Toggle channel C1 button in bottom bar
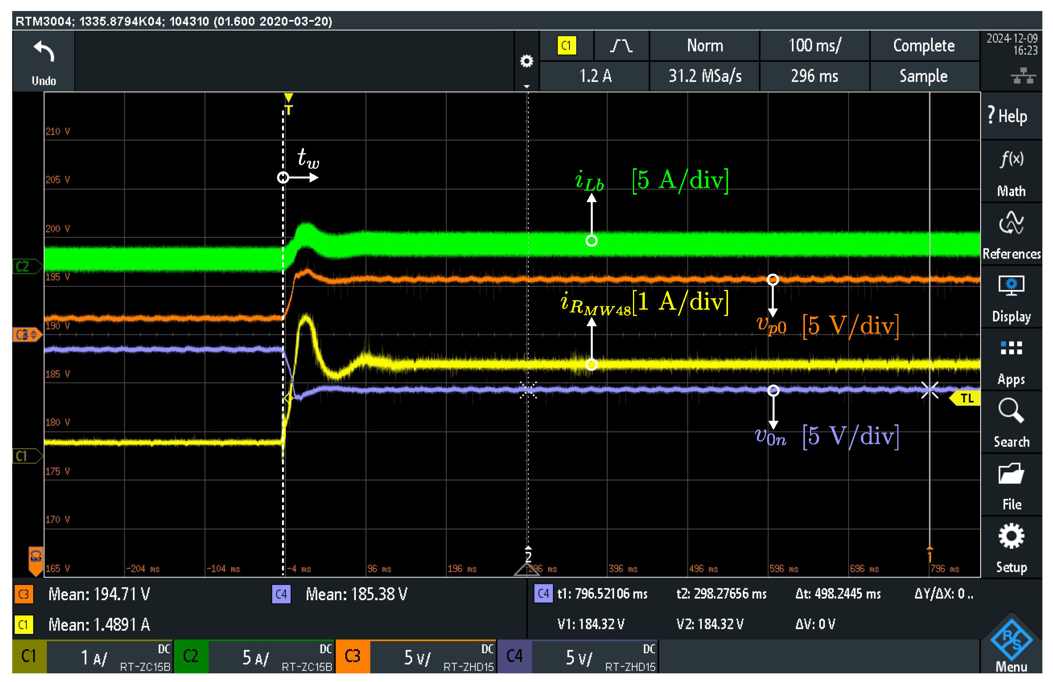Image resolution: width=1053 pixels, height=682 pixels. (x=29, y=656)
